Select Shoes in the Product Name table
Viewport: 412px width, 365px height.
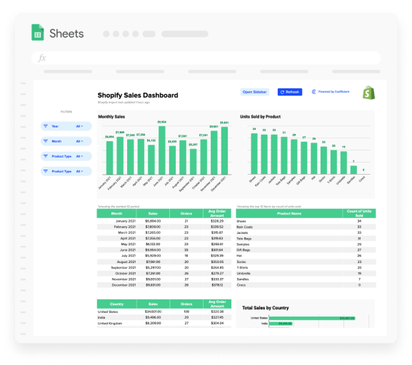[x=241, y=221]
